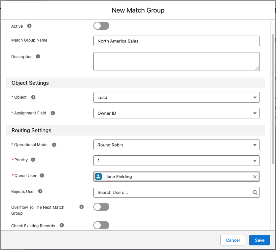
Task: Remove Jane Fielding using the X icon
Action: [x=255, y=177]
